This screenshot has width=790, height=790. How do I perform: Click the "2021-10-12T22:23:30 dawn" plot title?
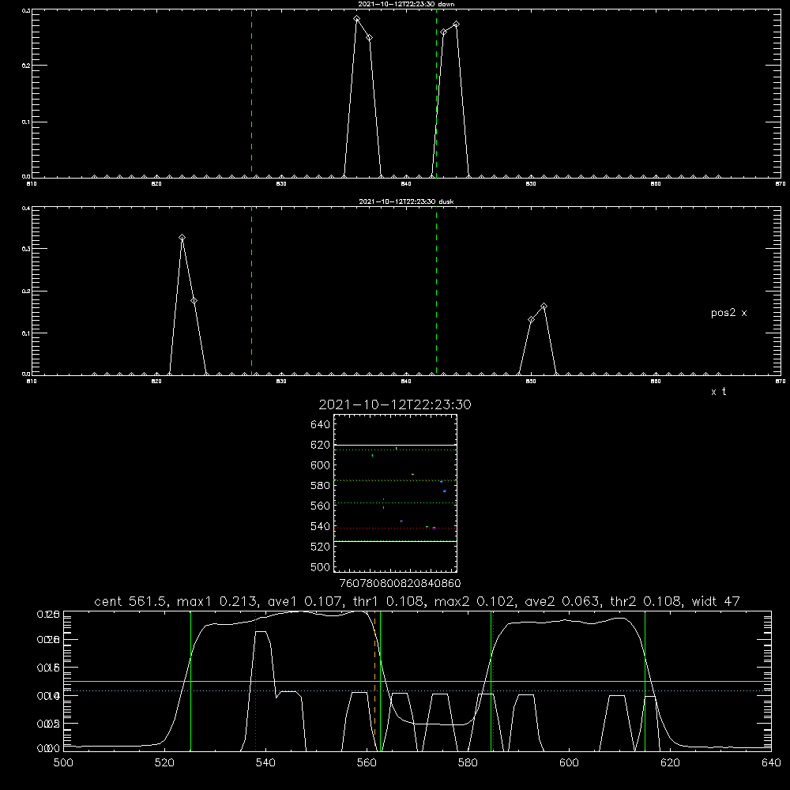[406, 4]
